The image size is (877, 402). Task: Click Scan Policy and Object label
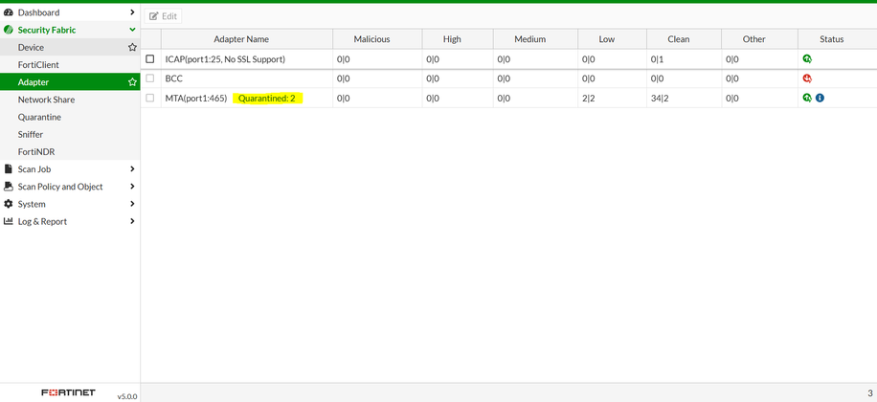coord(60,187)
